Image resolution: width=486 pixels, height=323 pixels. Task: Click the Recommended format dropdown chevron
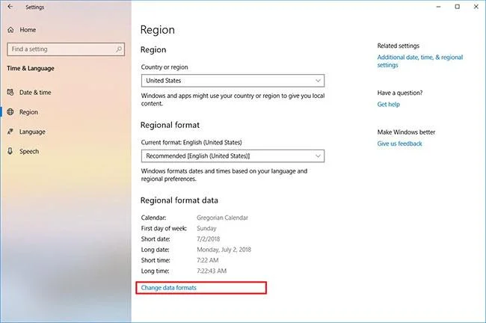coord(318,156)
